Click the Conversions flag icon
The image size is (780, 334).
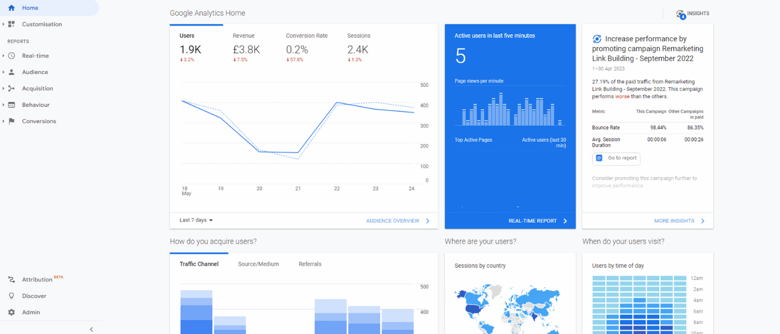pos(12,121)
